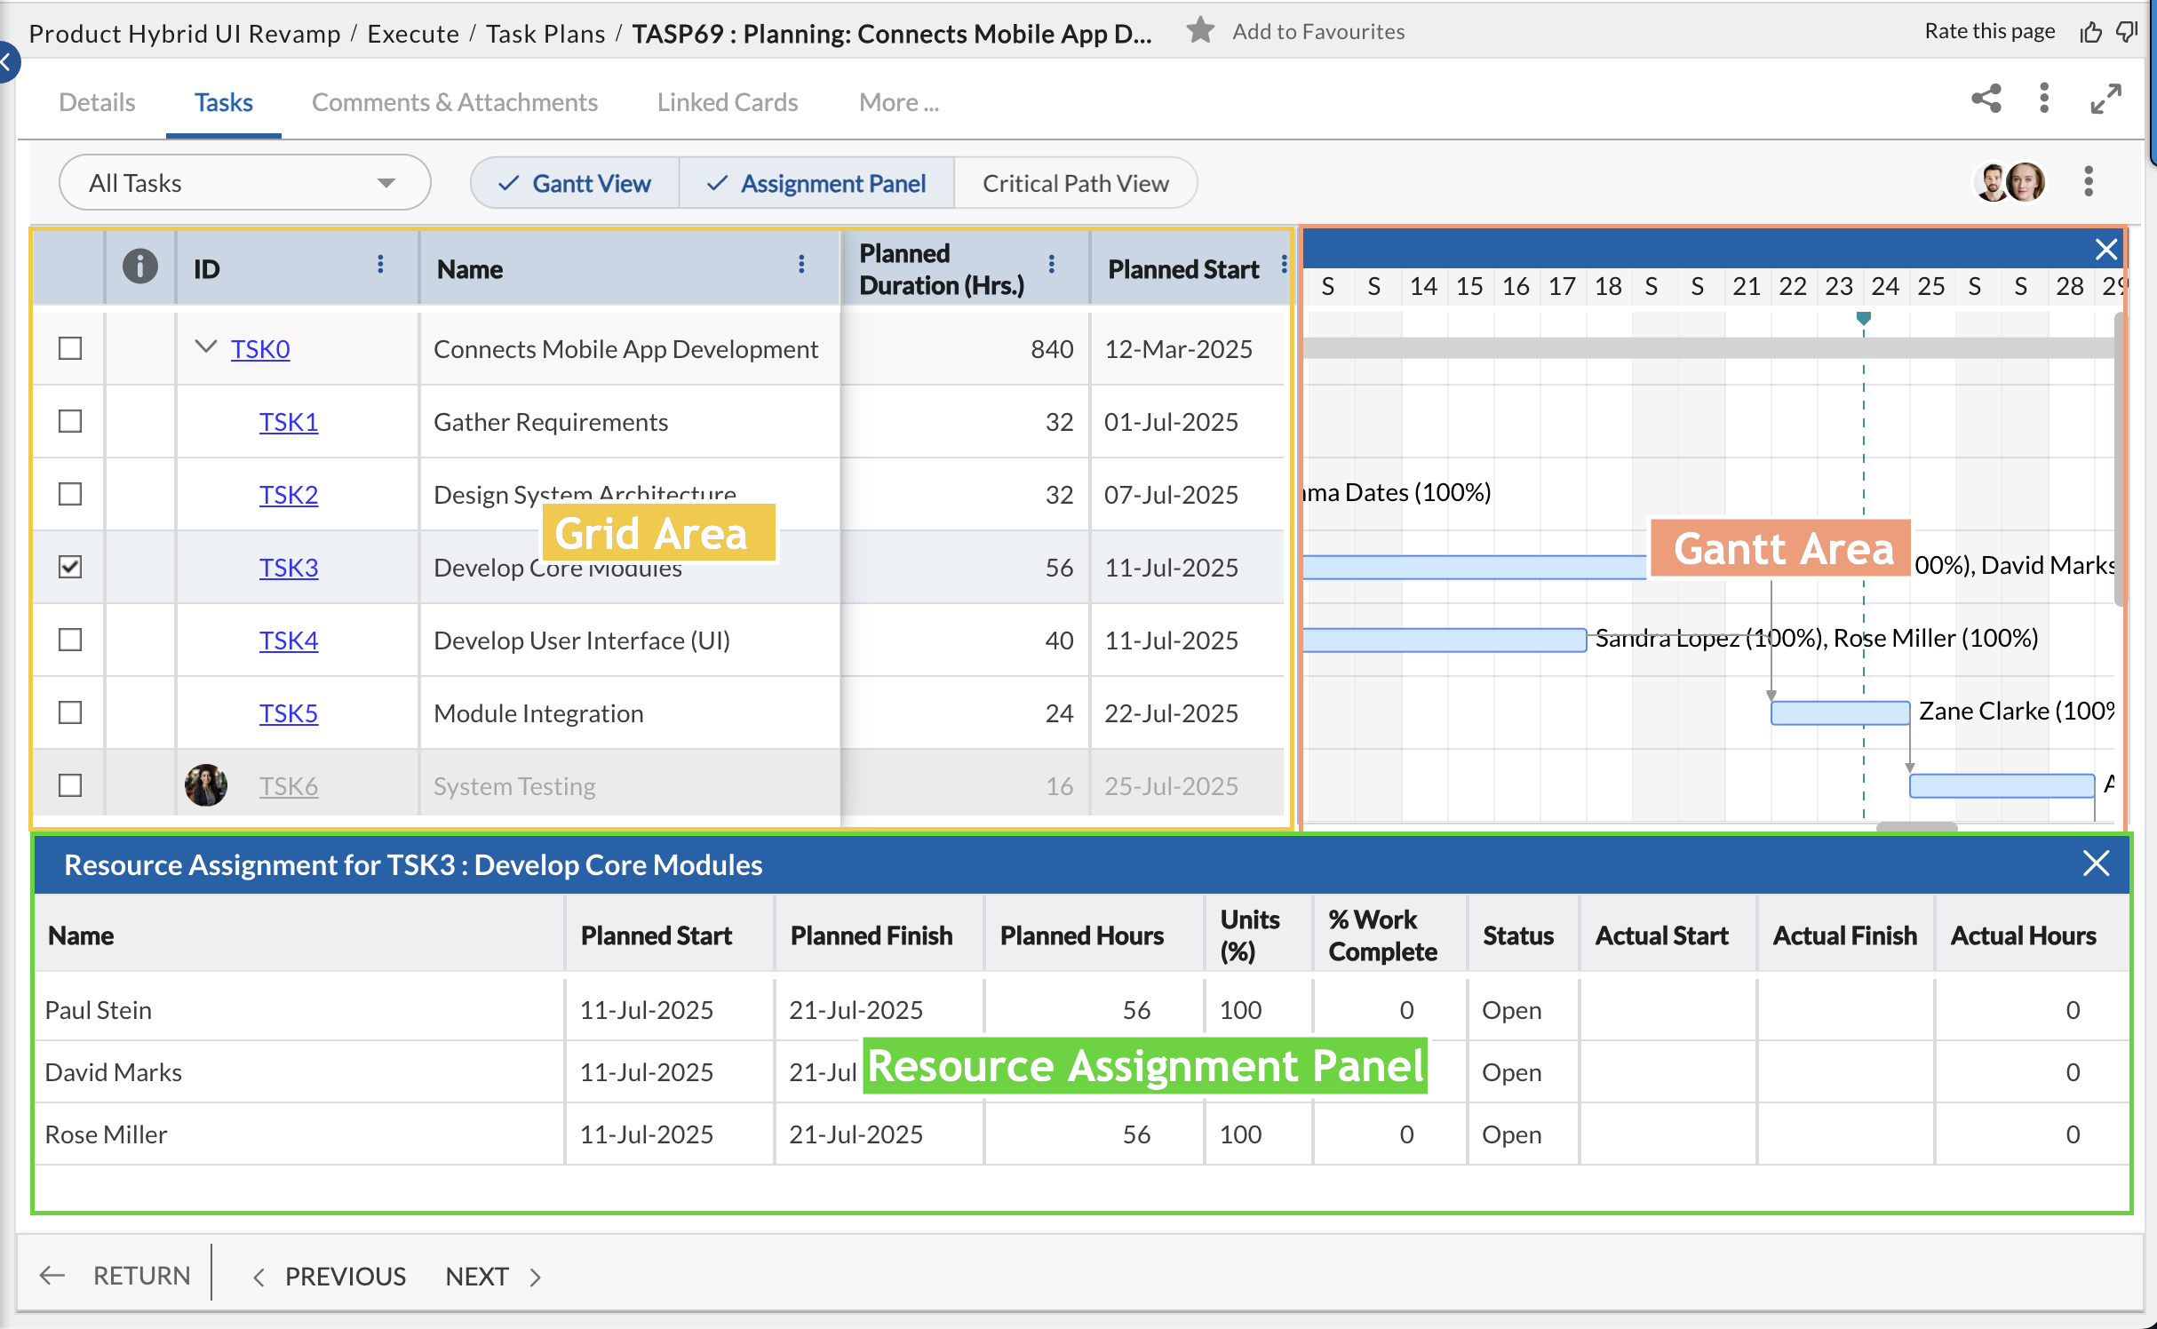Open the All Tasks filter dropdown
This screenshot has width=2157, height=1329.
(244, 183)
